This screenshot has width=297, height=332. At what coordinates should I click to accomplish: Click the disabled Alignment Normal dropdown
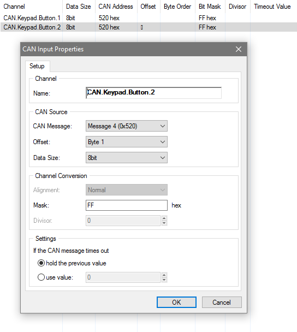(127, 190)
